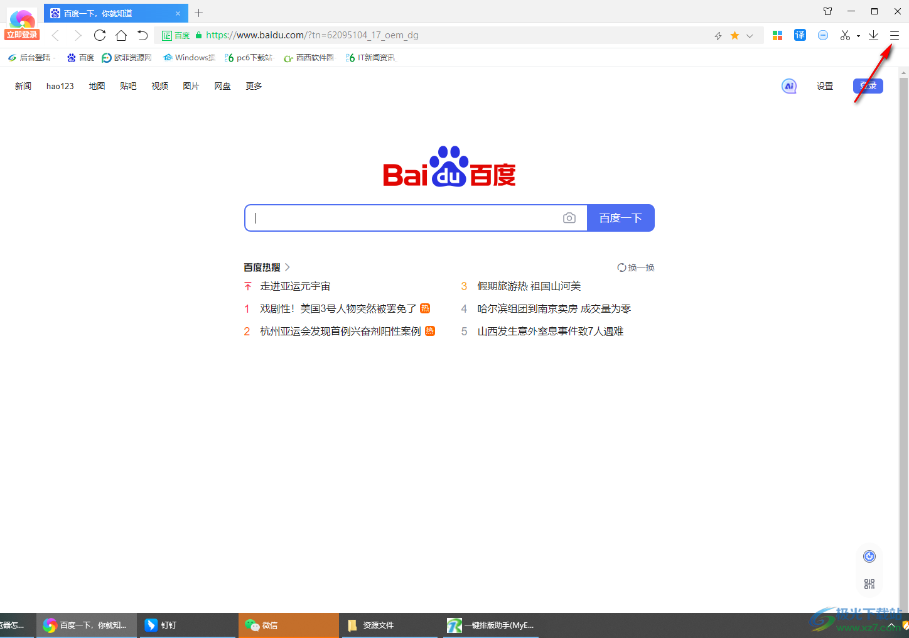The width and height of the screenshot is (909, 638).
Task: Open the 西西软件园 bookmark
Action: pyautogui.click(x=309, y=58)
